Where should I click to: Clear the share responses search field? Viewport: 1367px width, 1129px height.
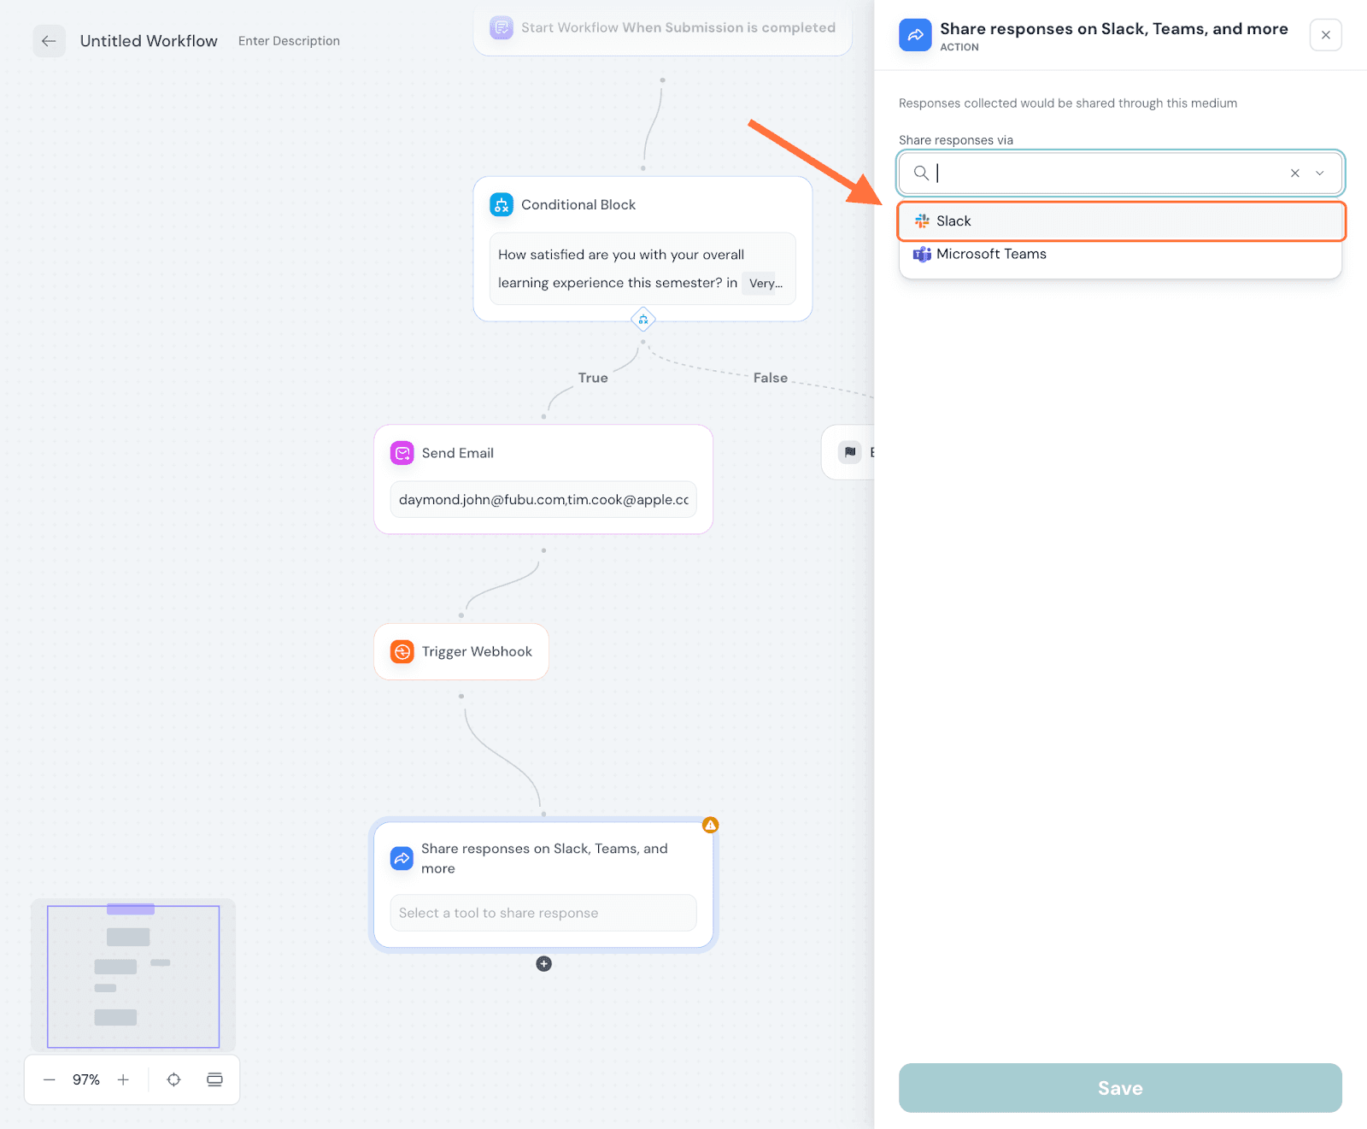click(x=1294, y=173)
